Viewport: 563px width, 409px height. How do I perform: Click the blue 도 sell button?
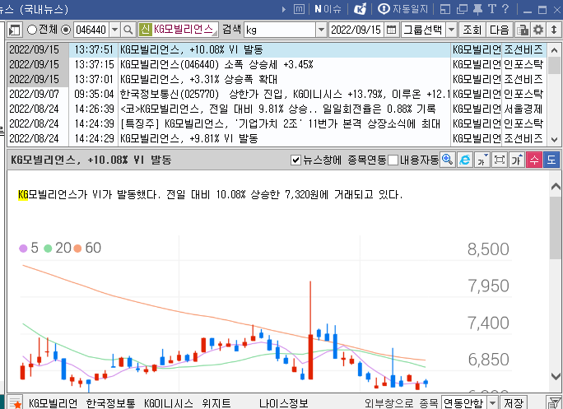tap(551, 160)
